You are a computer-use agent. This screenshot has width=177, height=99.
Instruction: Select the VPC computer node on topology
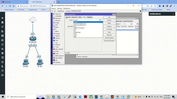pos(40,62)
